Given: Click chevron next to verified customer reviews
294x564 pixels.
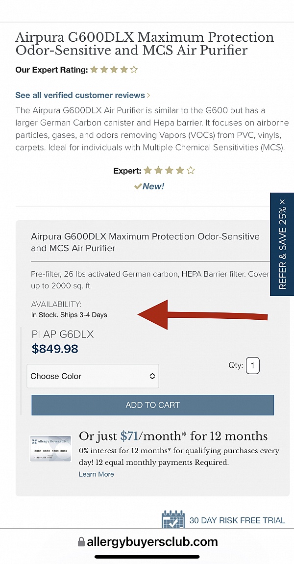Looking at the screenshot, I should tap(148, 96).
